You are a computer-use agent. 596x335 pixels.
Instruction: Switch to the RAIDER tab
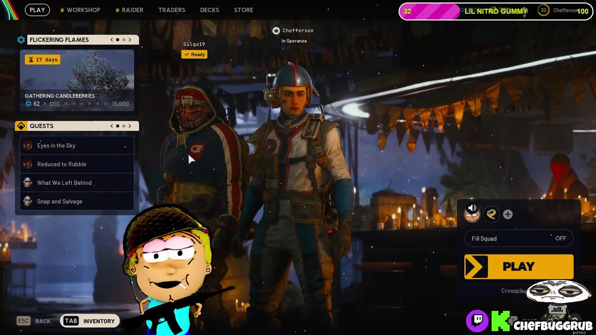[133, 10]
